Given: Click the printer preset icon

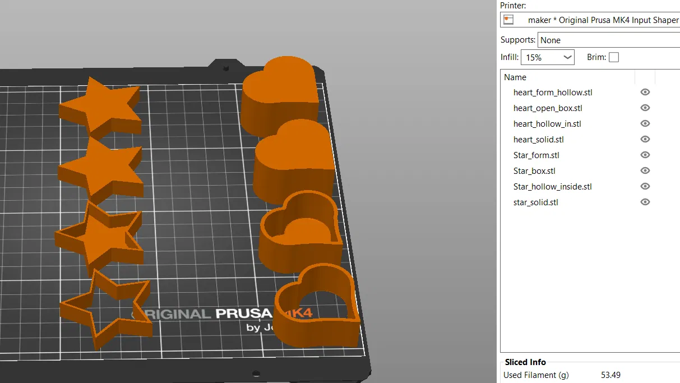Looking at the screenshot, I should (508, 20).
